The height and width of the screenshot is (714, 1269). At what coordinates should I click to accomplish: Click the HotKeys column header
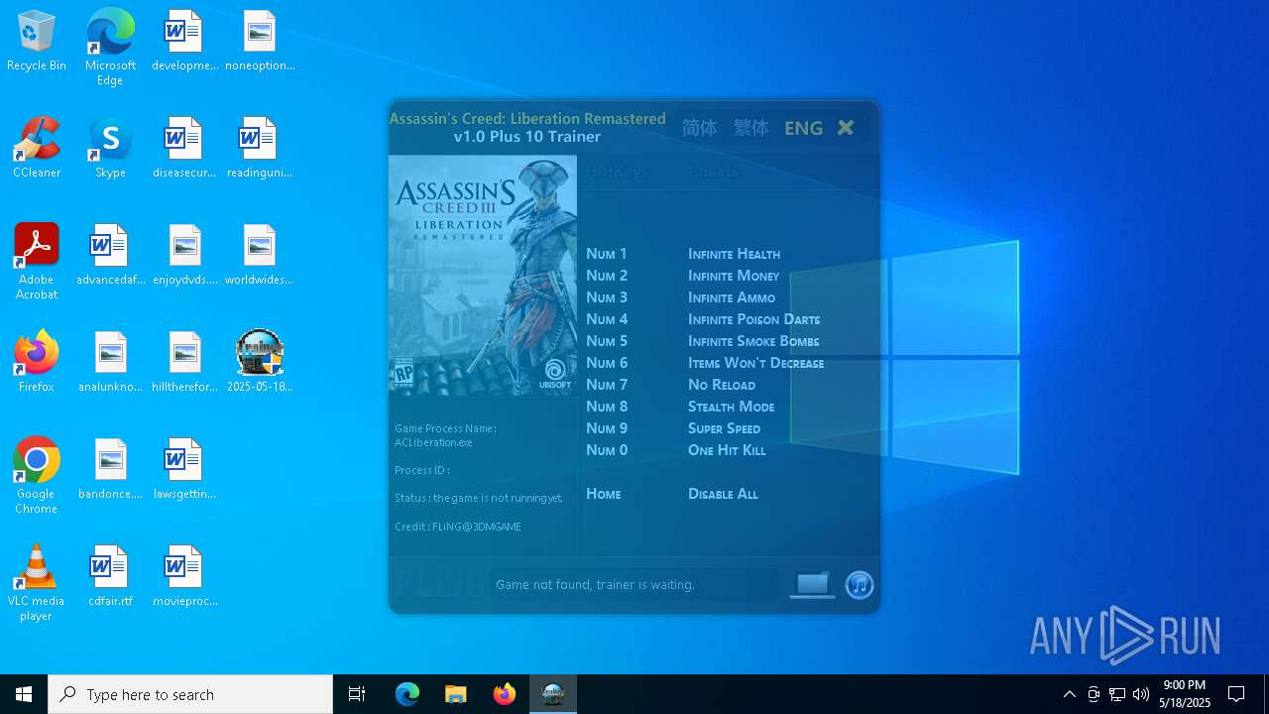[617, 172]
